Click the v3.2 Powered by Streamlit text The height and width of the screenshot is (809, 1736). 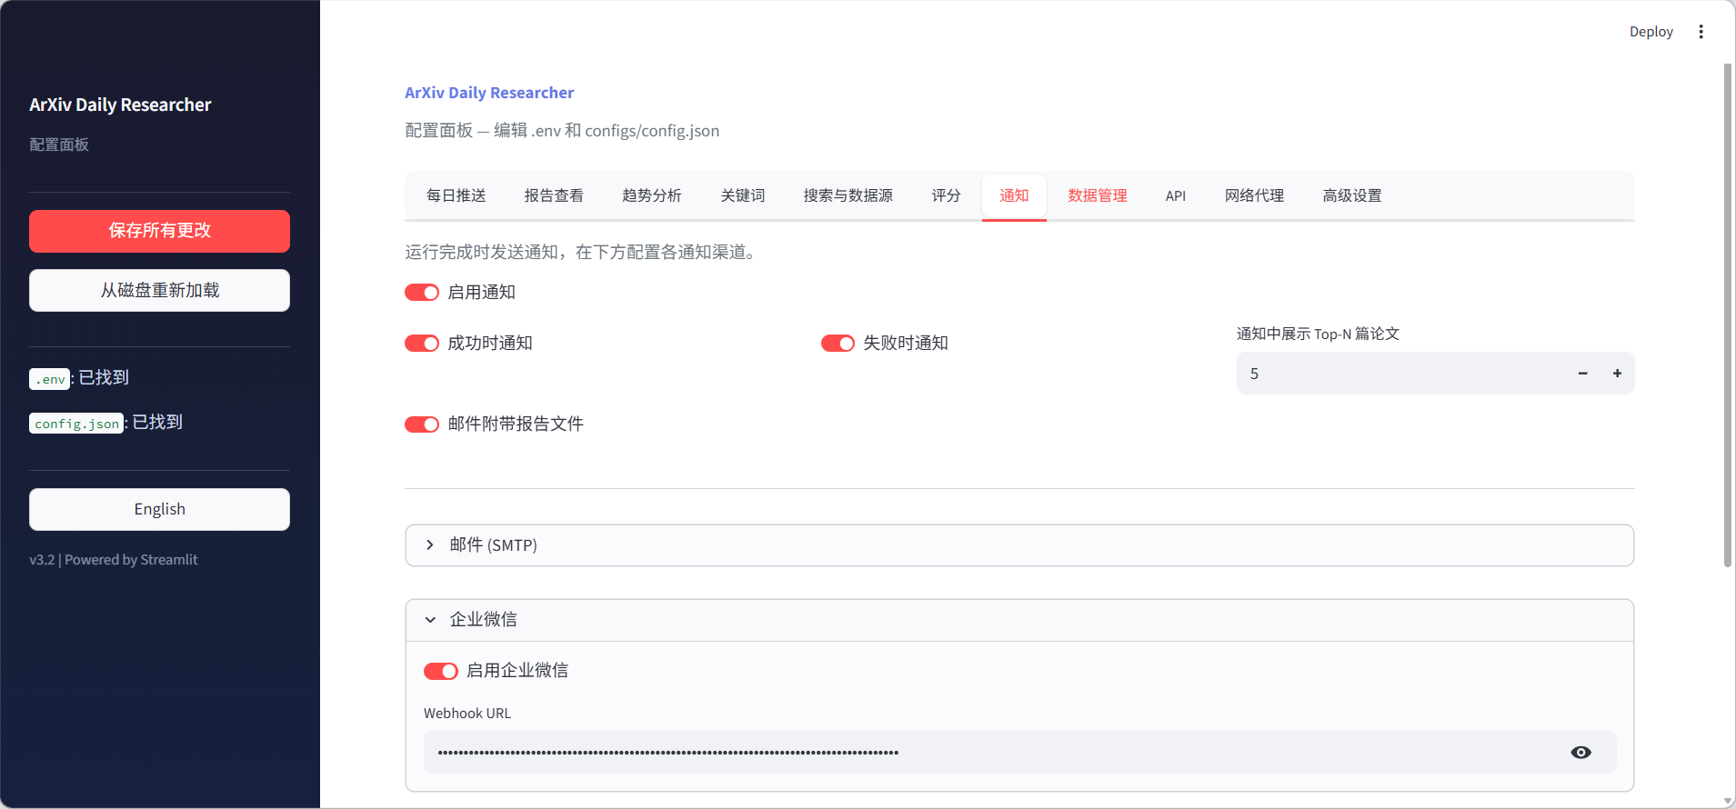click(x=114, y=560)
